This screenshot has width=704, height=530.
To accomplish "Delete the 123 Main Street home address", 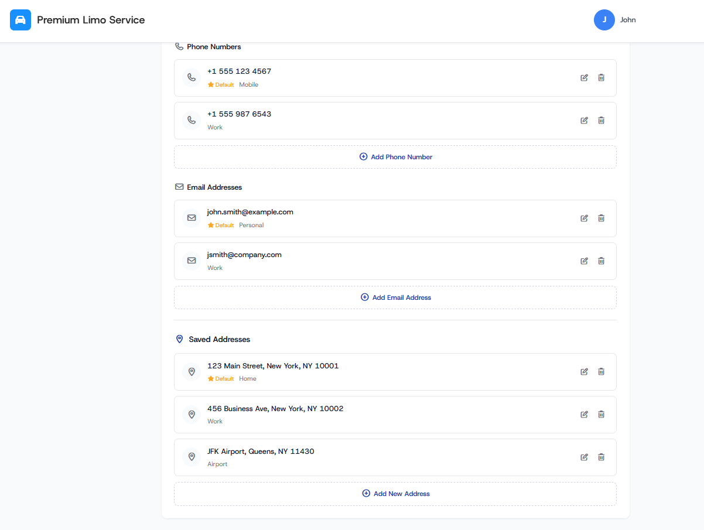I will tap(601, 372).
